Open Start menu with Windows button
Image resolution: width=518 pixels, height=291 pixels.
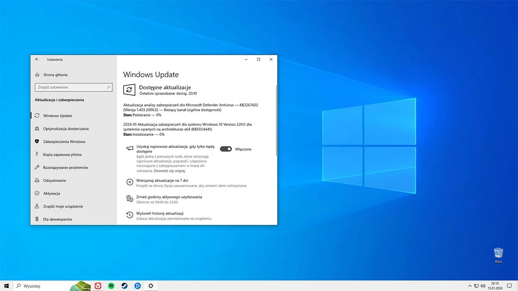pos(7,285)
